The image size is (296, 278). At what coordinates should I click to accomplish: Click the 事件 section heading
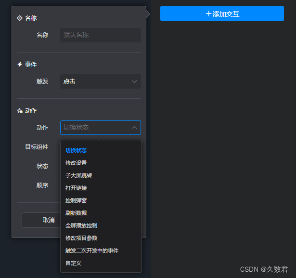pos(31,64)
